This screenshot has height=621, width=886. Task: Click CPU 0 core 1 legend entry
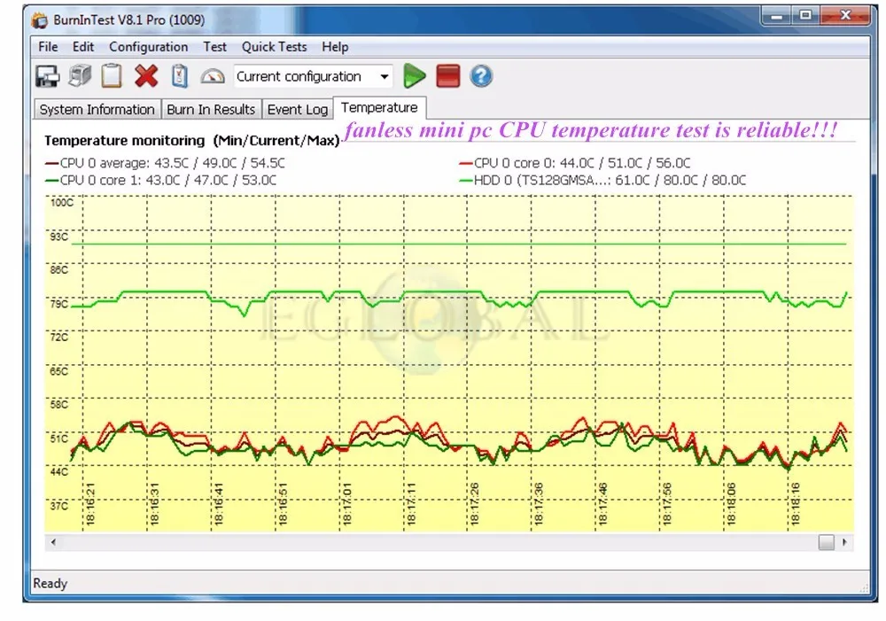[161, 180]
